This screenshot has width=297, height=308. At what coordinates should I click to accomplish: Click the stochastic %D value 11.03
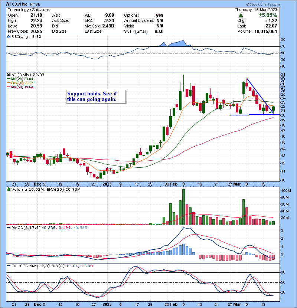(87, 266)
